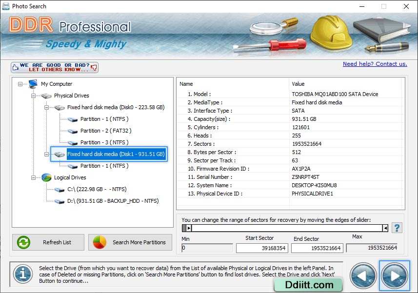Select C:\ (222.98 GB - NTFS) logical drive
The image size is (418, 293).
97,189
